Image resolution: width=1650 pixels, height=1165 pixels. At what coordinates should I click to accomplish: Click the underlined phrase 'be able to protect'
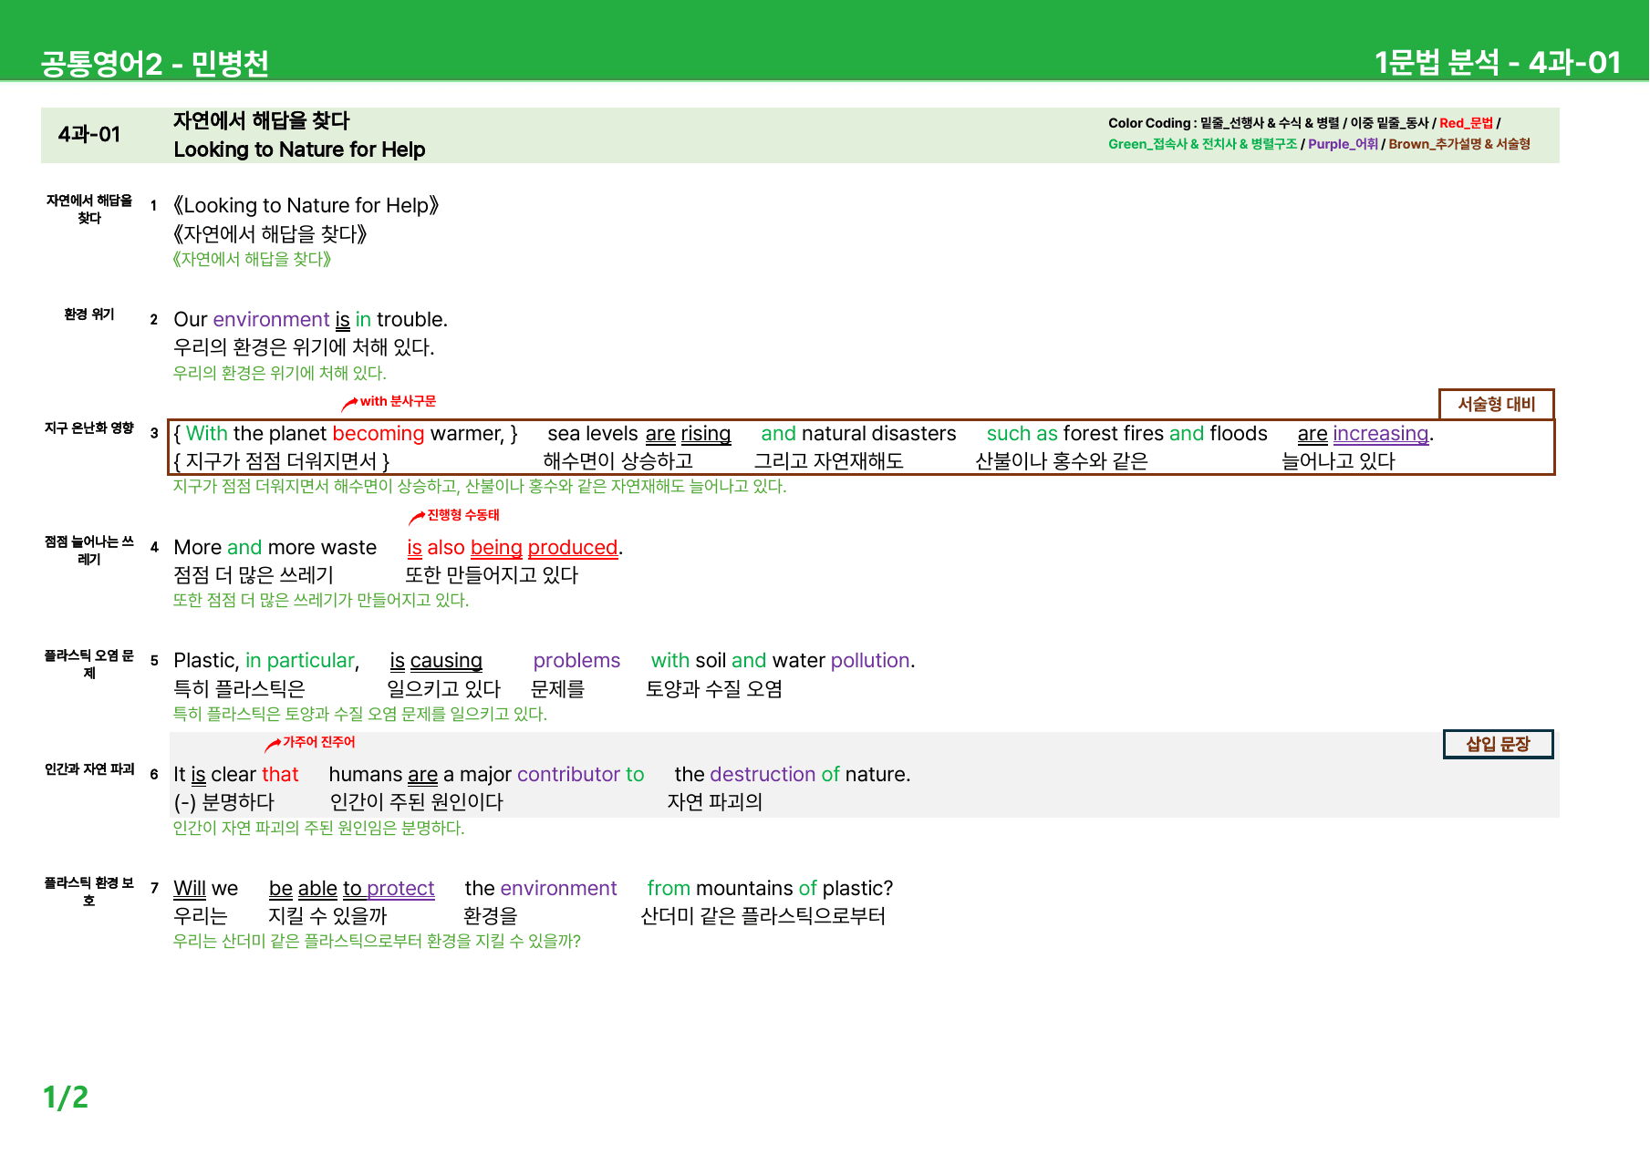pyautogui.click(x=351, y=889)
